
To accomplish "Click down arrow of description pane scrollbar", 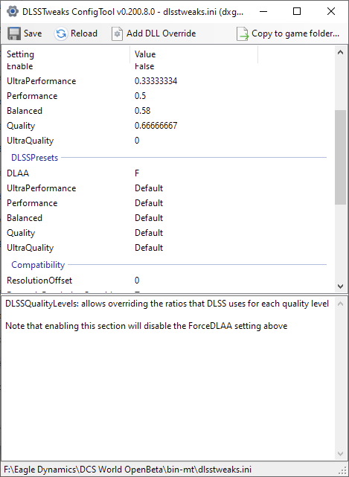I will (341, 454).
